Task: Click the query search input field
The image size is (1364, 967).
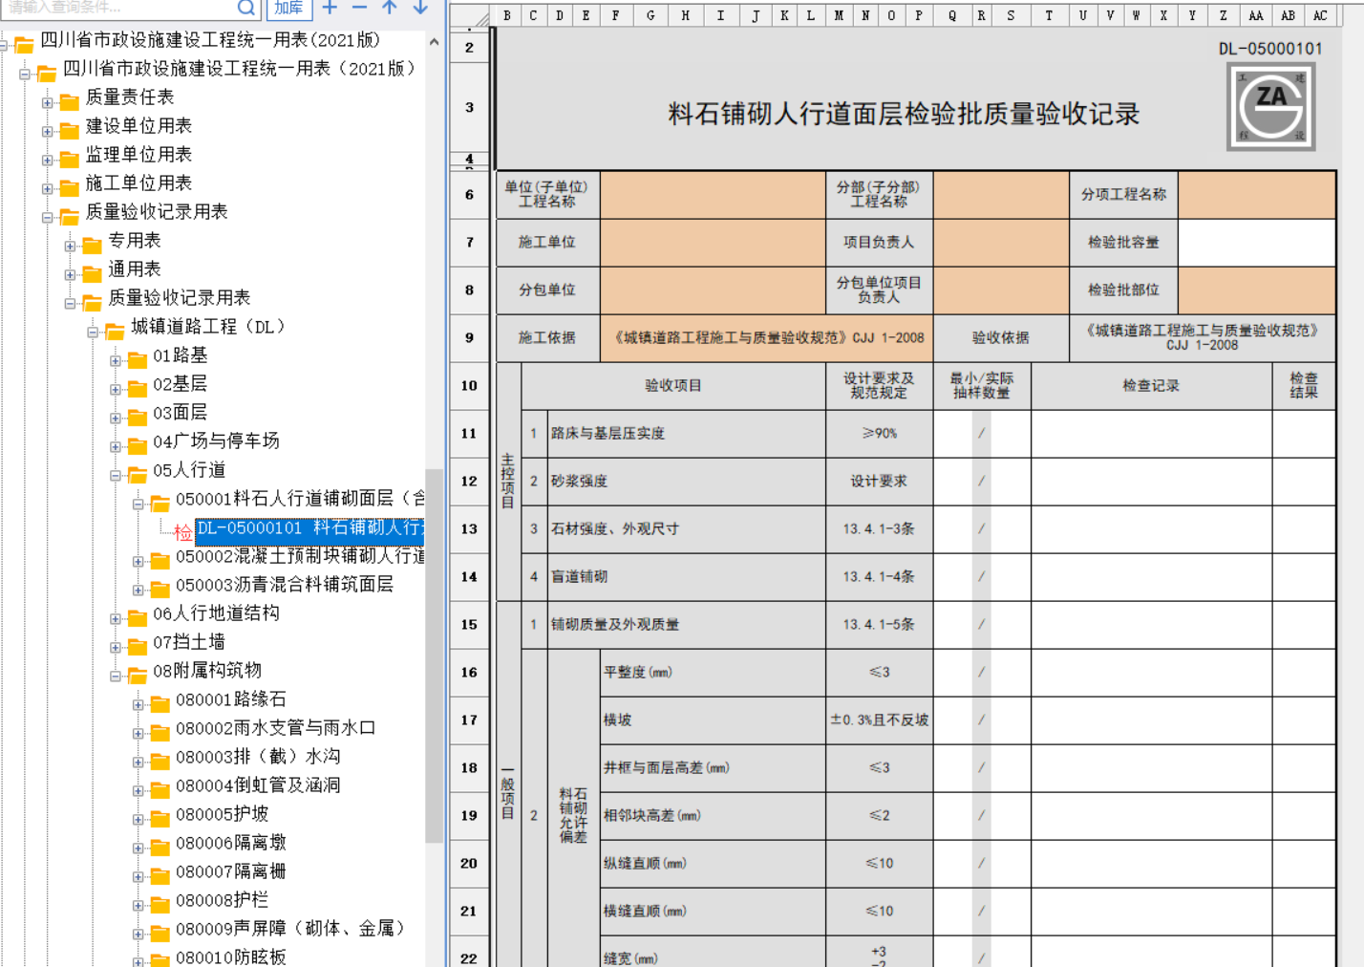Action: click(x=118, y=8)
